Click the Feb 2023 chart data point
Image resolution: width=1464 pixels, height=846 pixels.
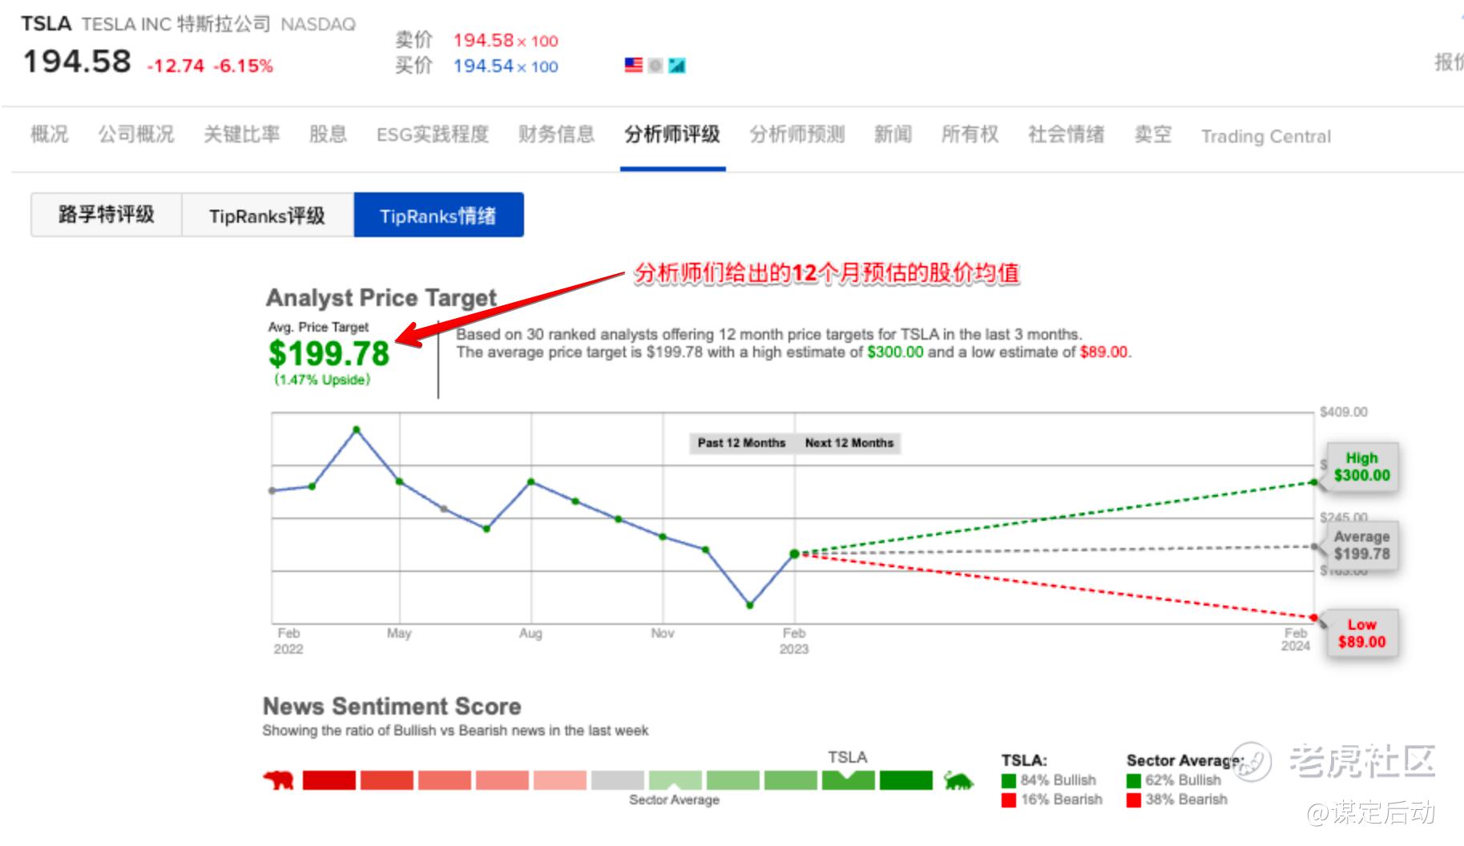coord(794,554)
